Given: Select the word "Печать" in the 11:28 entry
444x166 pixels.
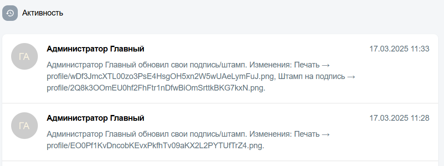Looking at the screenshot, I should (x=307, y=134).
